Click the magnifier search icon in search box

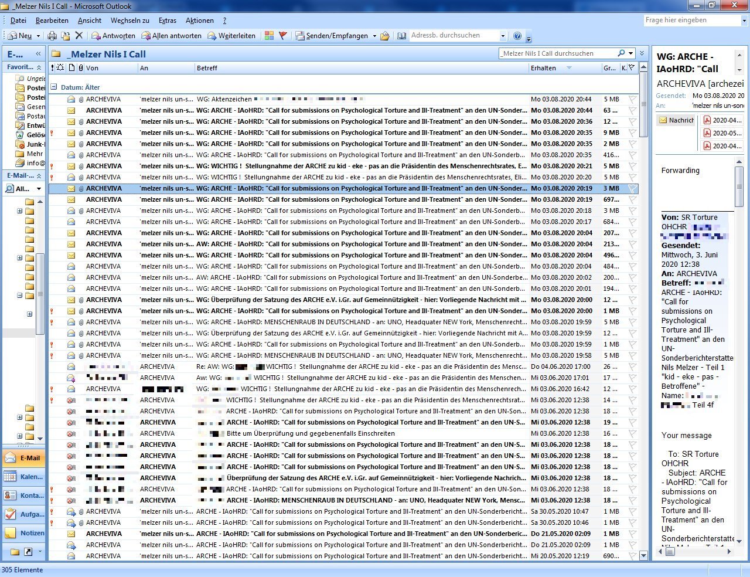pos(621,53)
